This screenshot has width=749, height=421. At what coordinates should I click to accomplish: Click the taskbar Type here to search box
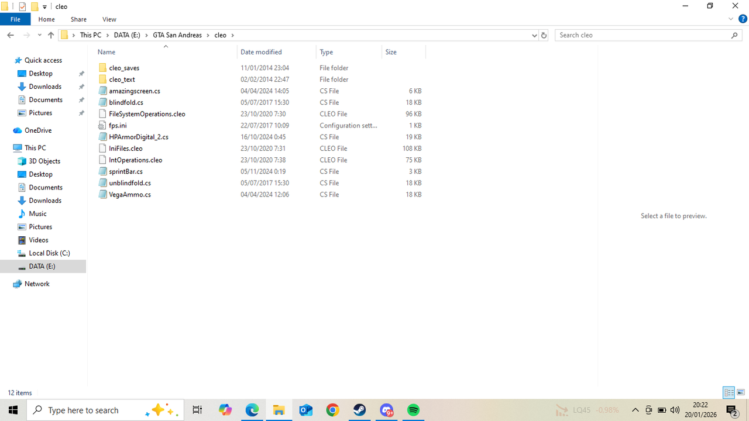[x=105, y=410]
